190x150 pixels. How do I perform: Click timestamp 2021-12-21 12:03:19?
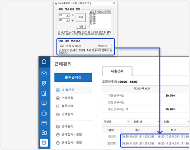pyautogui.click(x=70, y=46)
